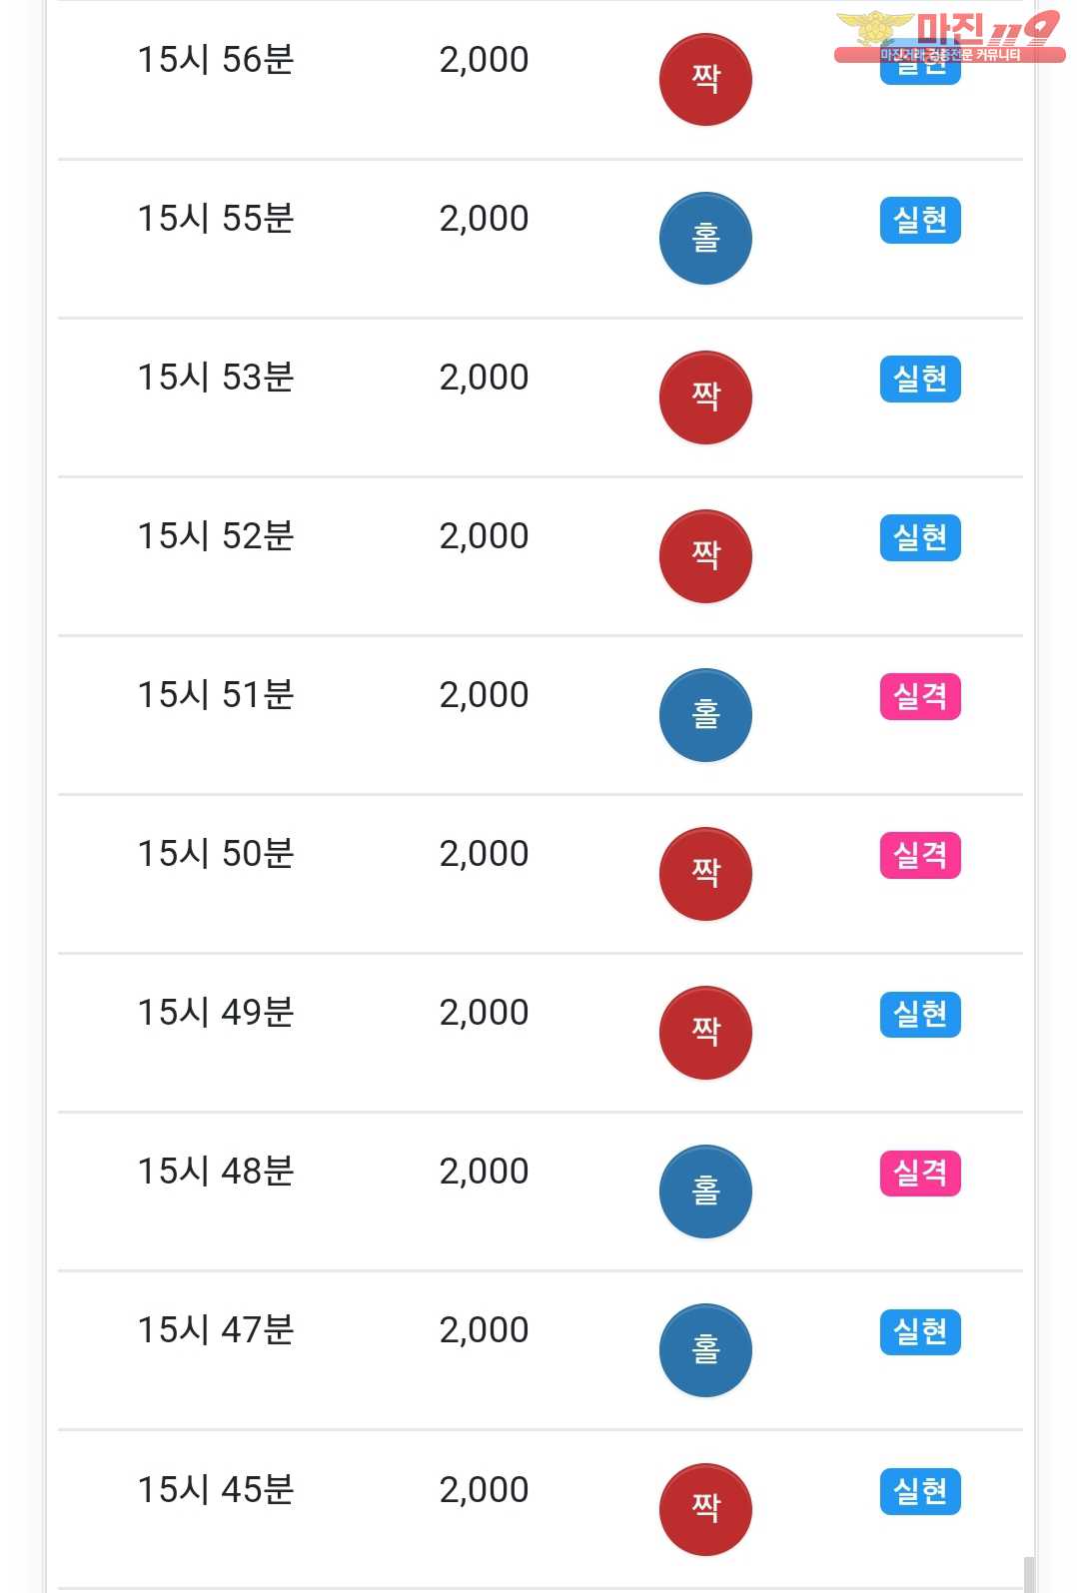This screenshot has width=1077, height=1593.
Task: Click the pink 실격 badge for 15시 51분
Action: tap(920, 696)
